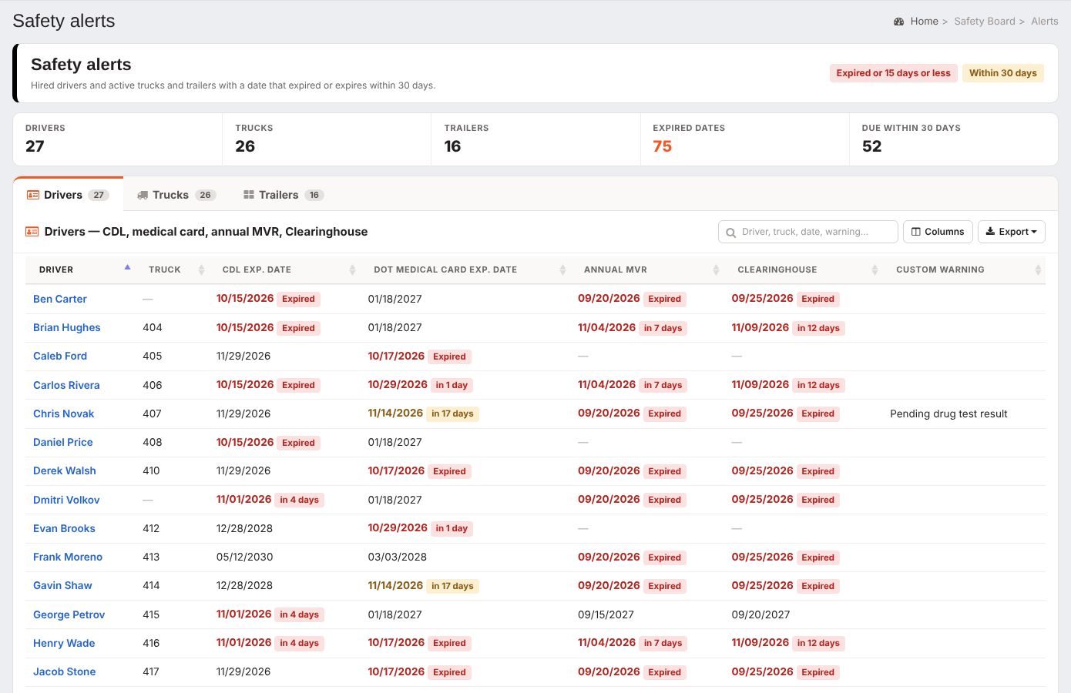
Task: Sort by CDL Exp. Date column arrows
Action: point(352,269)
